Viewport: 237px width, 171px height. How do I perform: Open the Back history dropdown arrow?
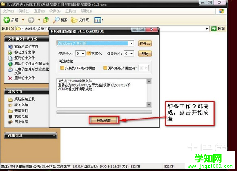coord(23,20)
